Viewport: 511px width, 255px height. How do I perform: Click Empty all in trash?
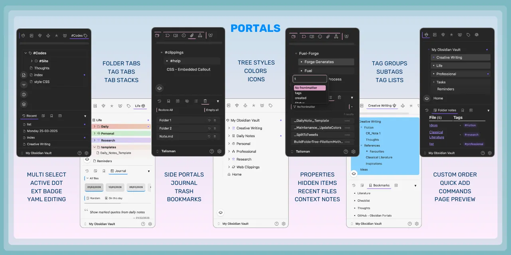(x=212, y=110)
